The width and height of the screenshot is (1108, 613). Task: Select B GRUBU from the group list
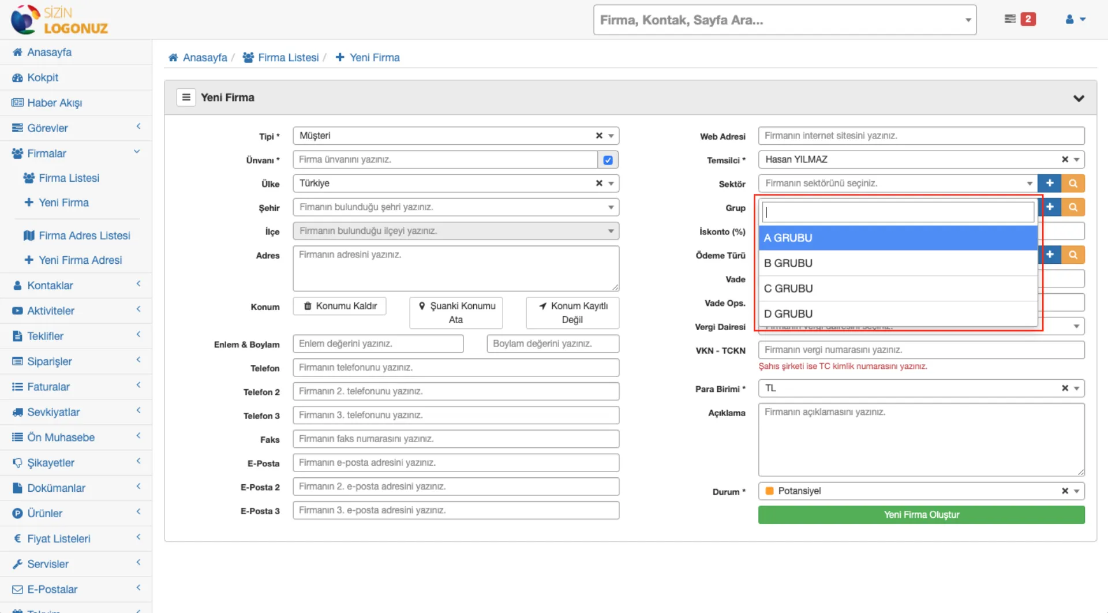tap(898, 263)
